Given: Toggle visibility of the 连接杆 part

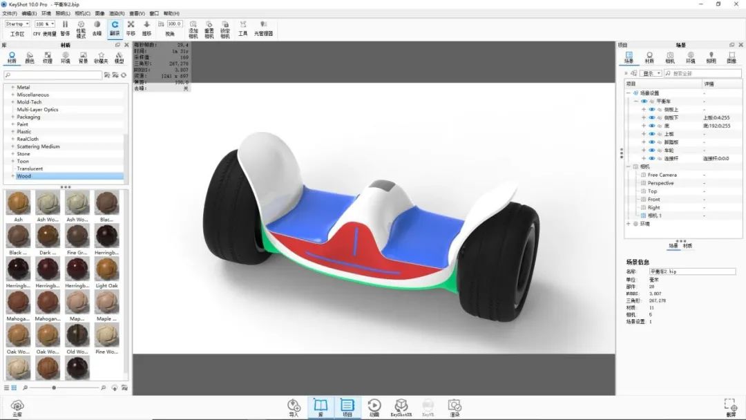Looking at the screenshot, I should pyautogui.click(x=651, y=158).
